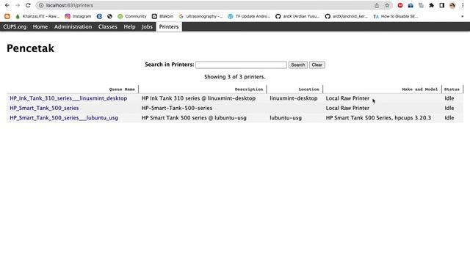Open the ardX/android_ker GitHub bookmark
Viewport: 470px width, 264px height.
pyautogui.click(x=347, y=16)
